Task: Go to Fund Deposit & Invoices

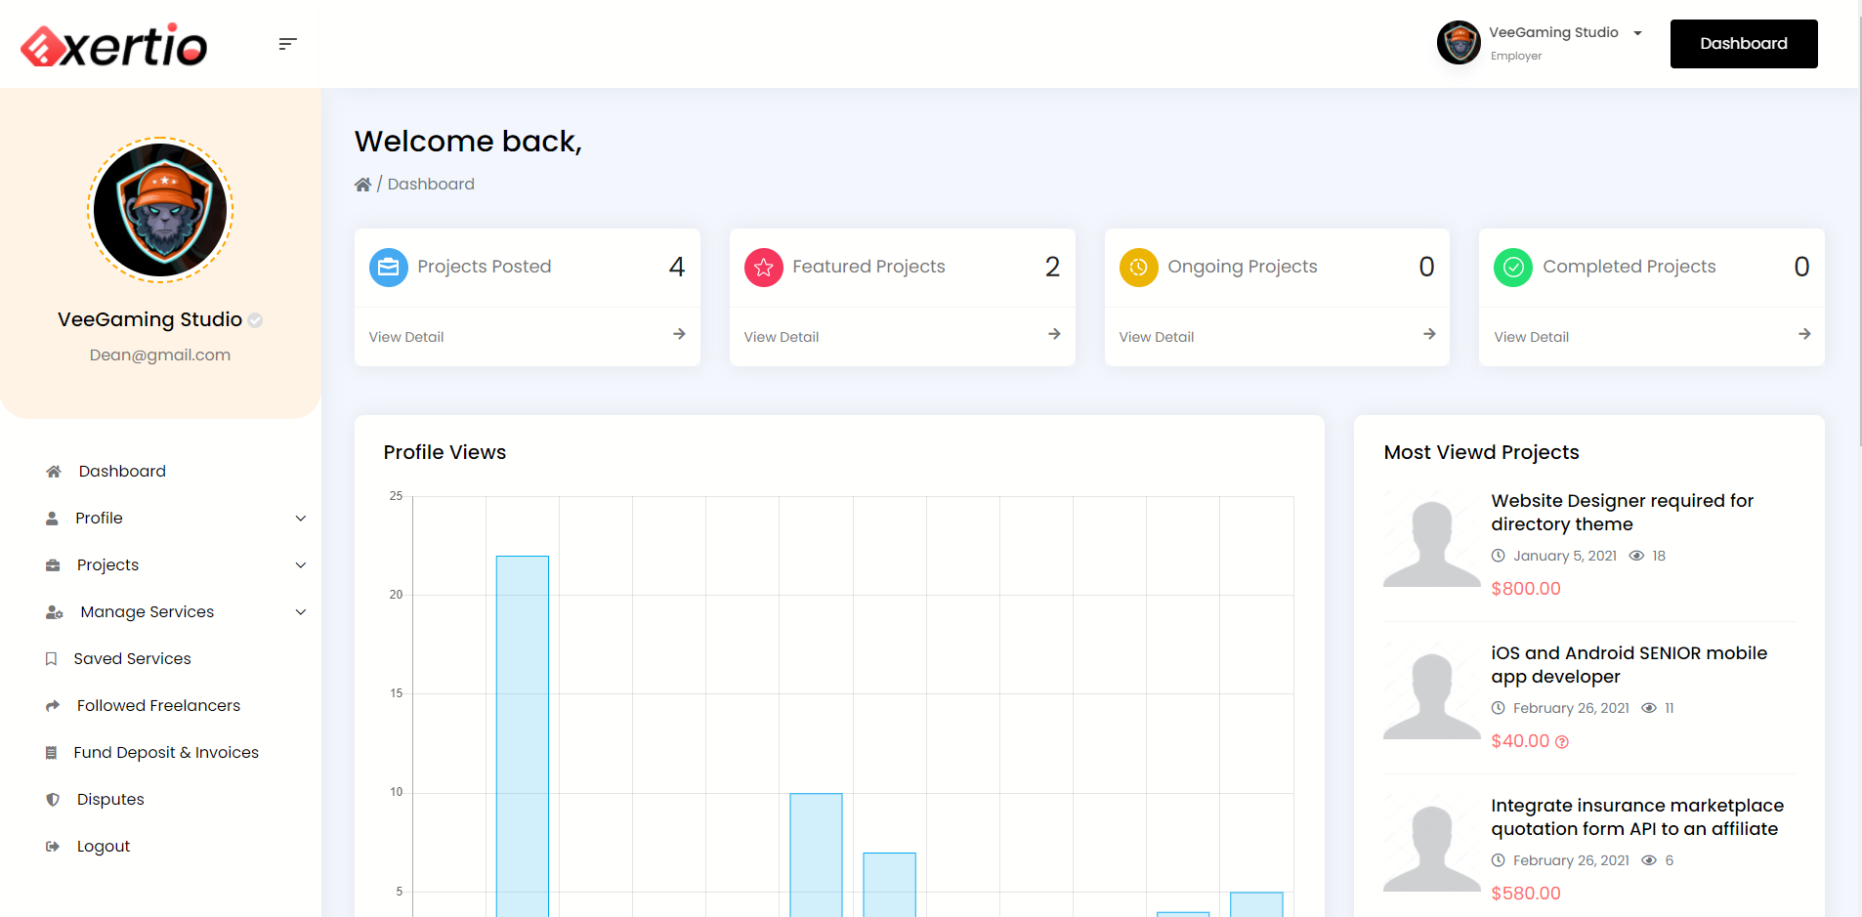Action: [165, 753]
